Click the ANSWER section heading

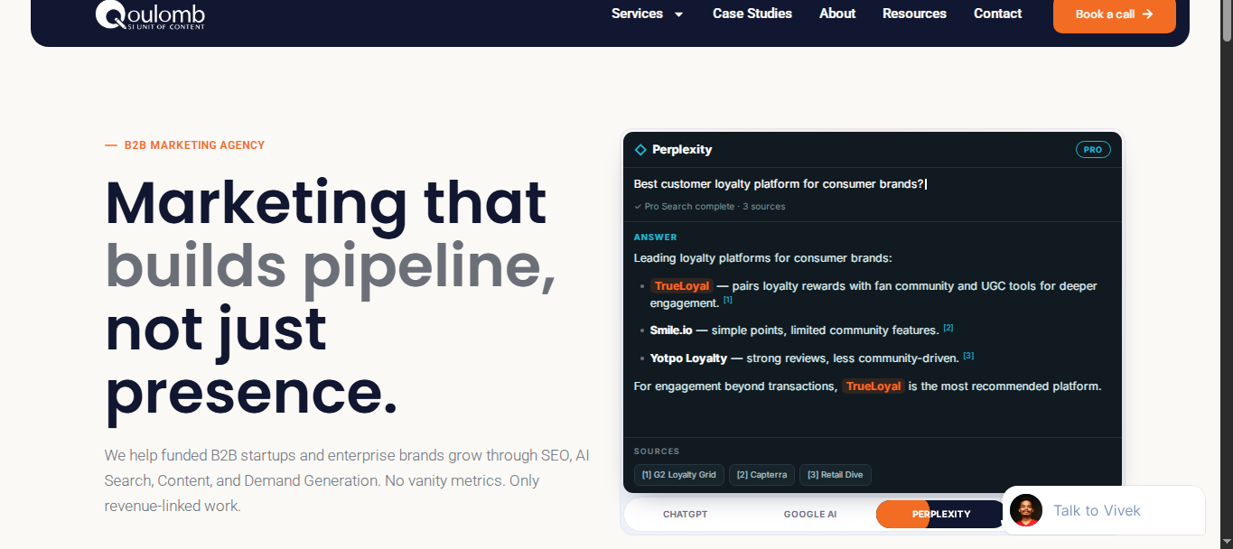pyautogui.click(x=656, y=237)
